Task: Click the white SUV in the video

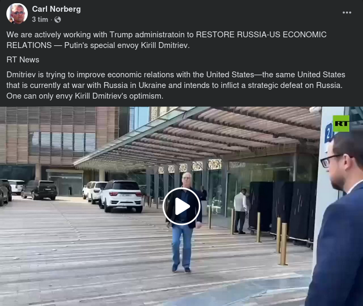Action: click(x=121, y=196)
